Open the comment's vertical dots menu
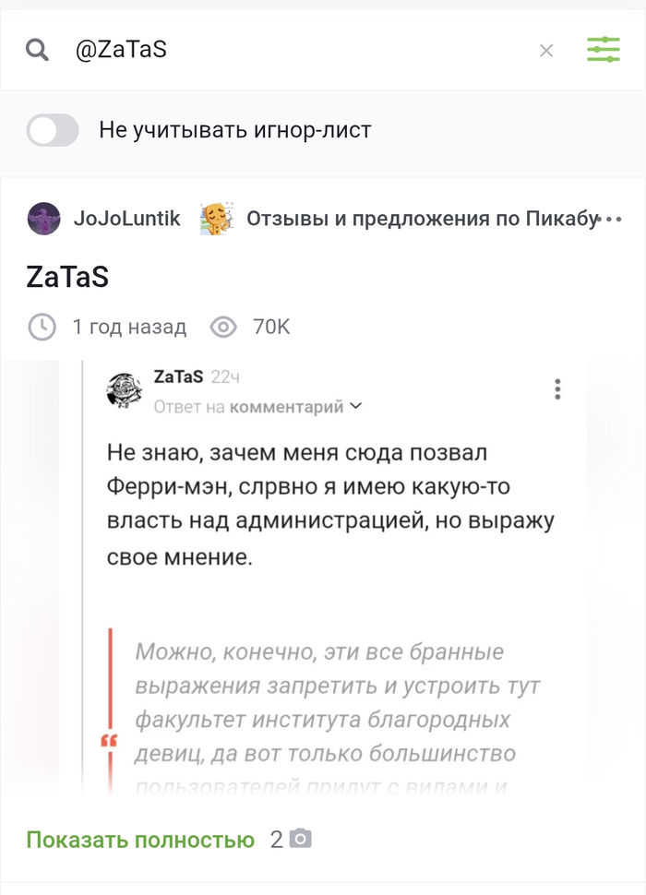Screen dimensions: 646x895 [x=557, y=389]
